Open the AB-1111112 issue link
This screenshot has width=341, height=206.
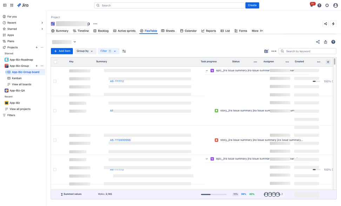(117, 81)
